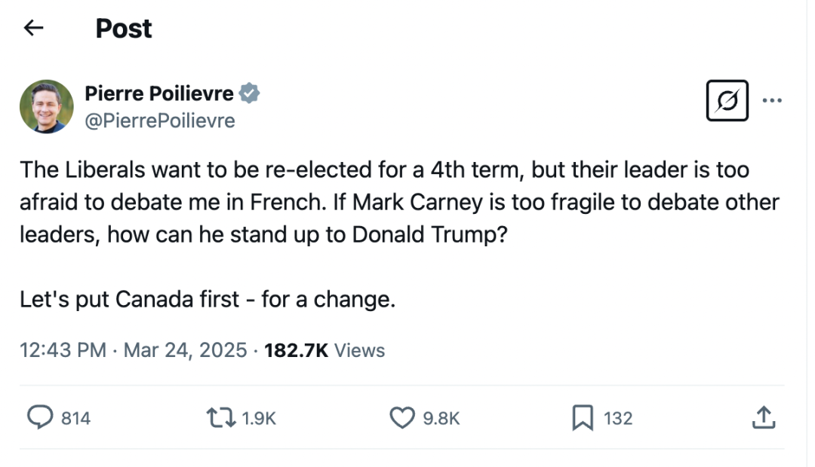Screen dimensions: 815x467
Task: Click the 12:43 PM timestamp
Action: pos(63,350)
